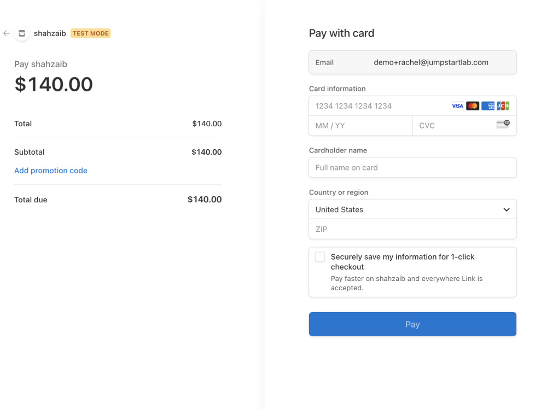Click the American Express logo
The image size is (547, 410).
(x=488, y=106)
